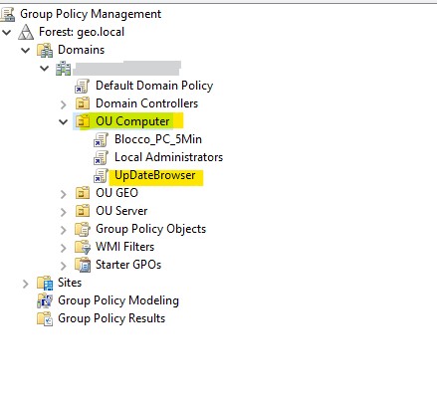Expand the WMI Filters node

click(64, 248)
